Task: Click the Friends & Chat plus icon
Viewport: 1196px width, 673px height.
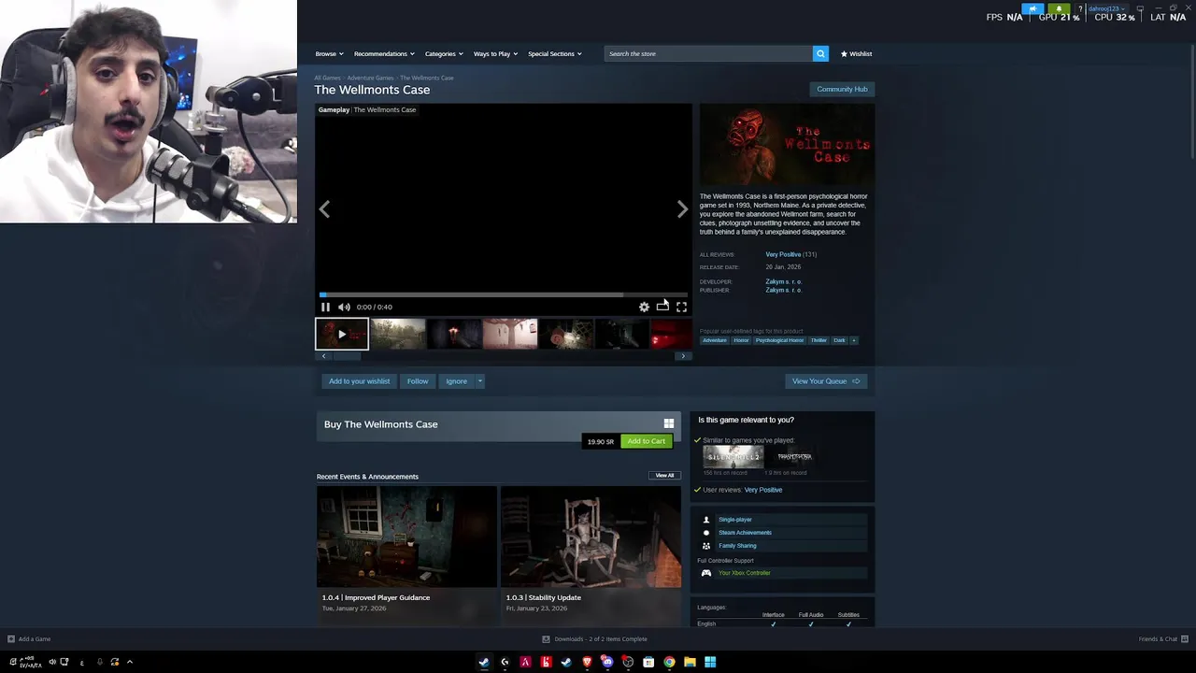Action: 1185,639
